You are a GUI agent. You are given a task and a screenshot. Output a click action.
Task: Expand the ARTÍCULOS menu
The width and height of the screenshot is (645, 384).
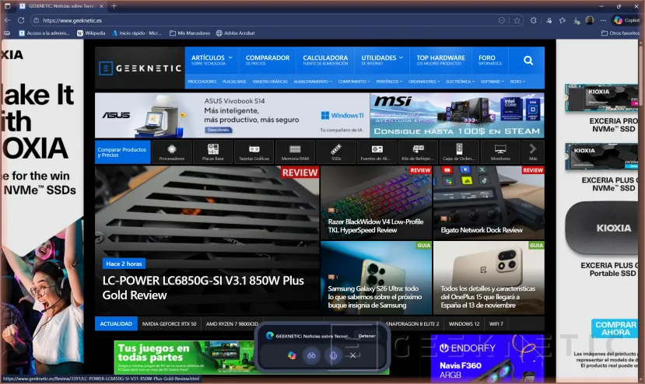point(212,60)
